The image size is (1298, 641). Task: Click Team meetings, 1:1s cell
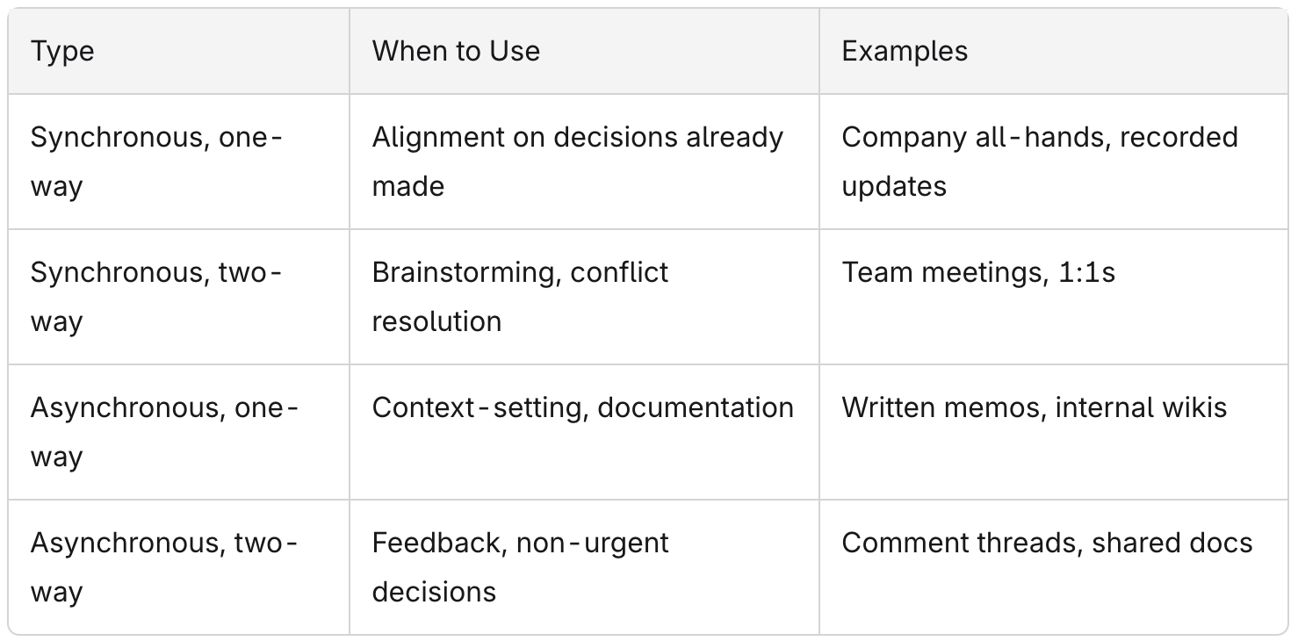tap(1054, 297)
